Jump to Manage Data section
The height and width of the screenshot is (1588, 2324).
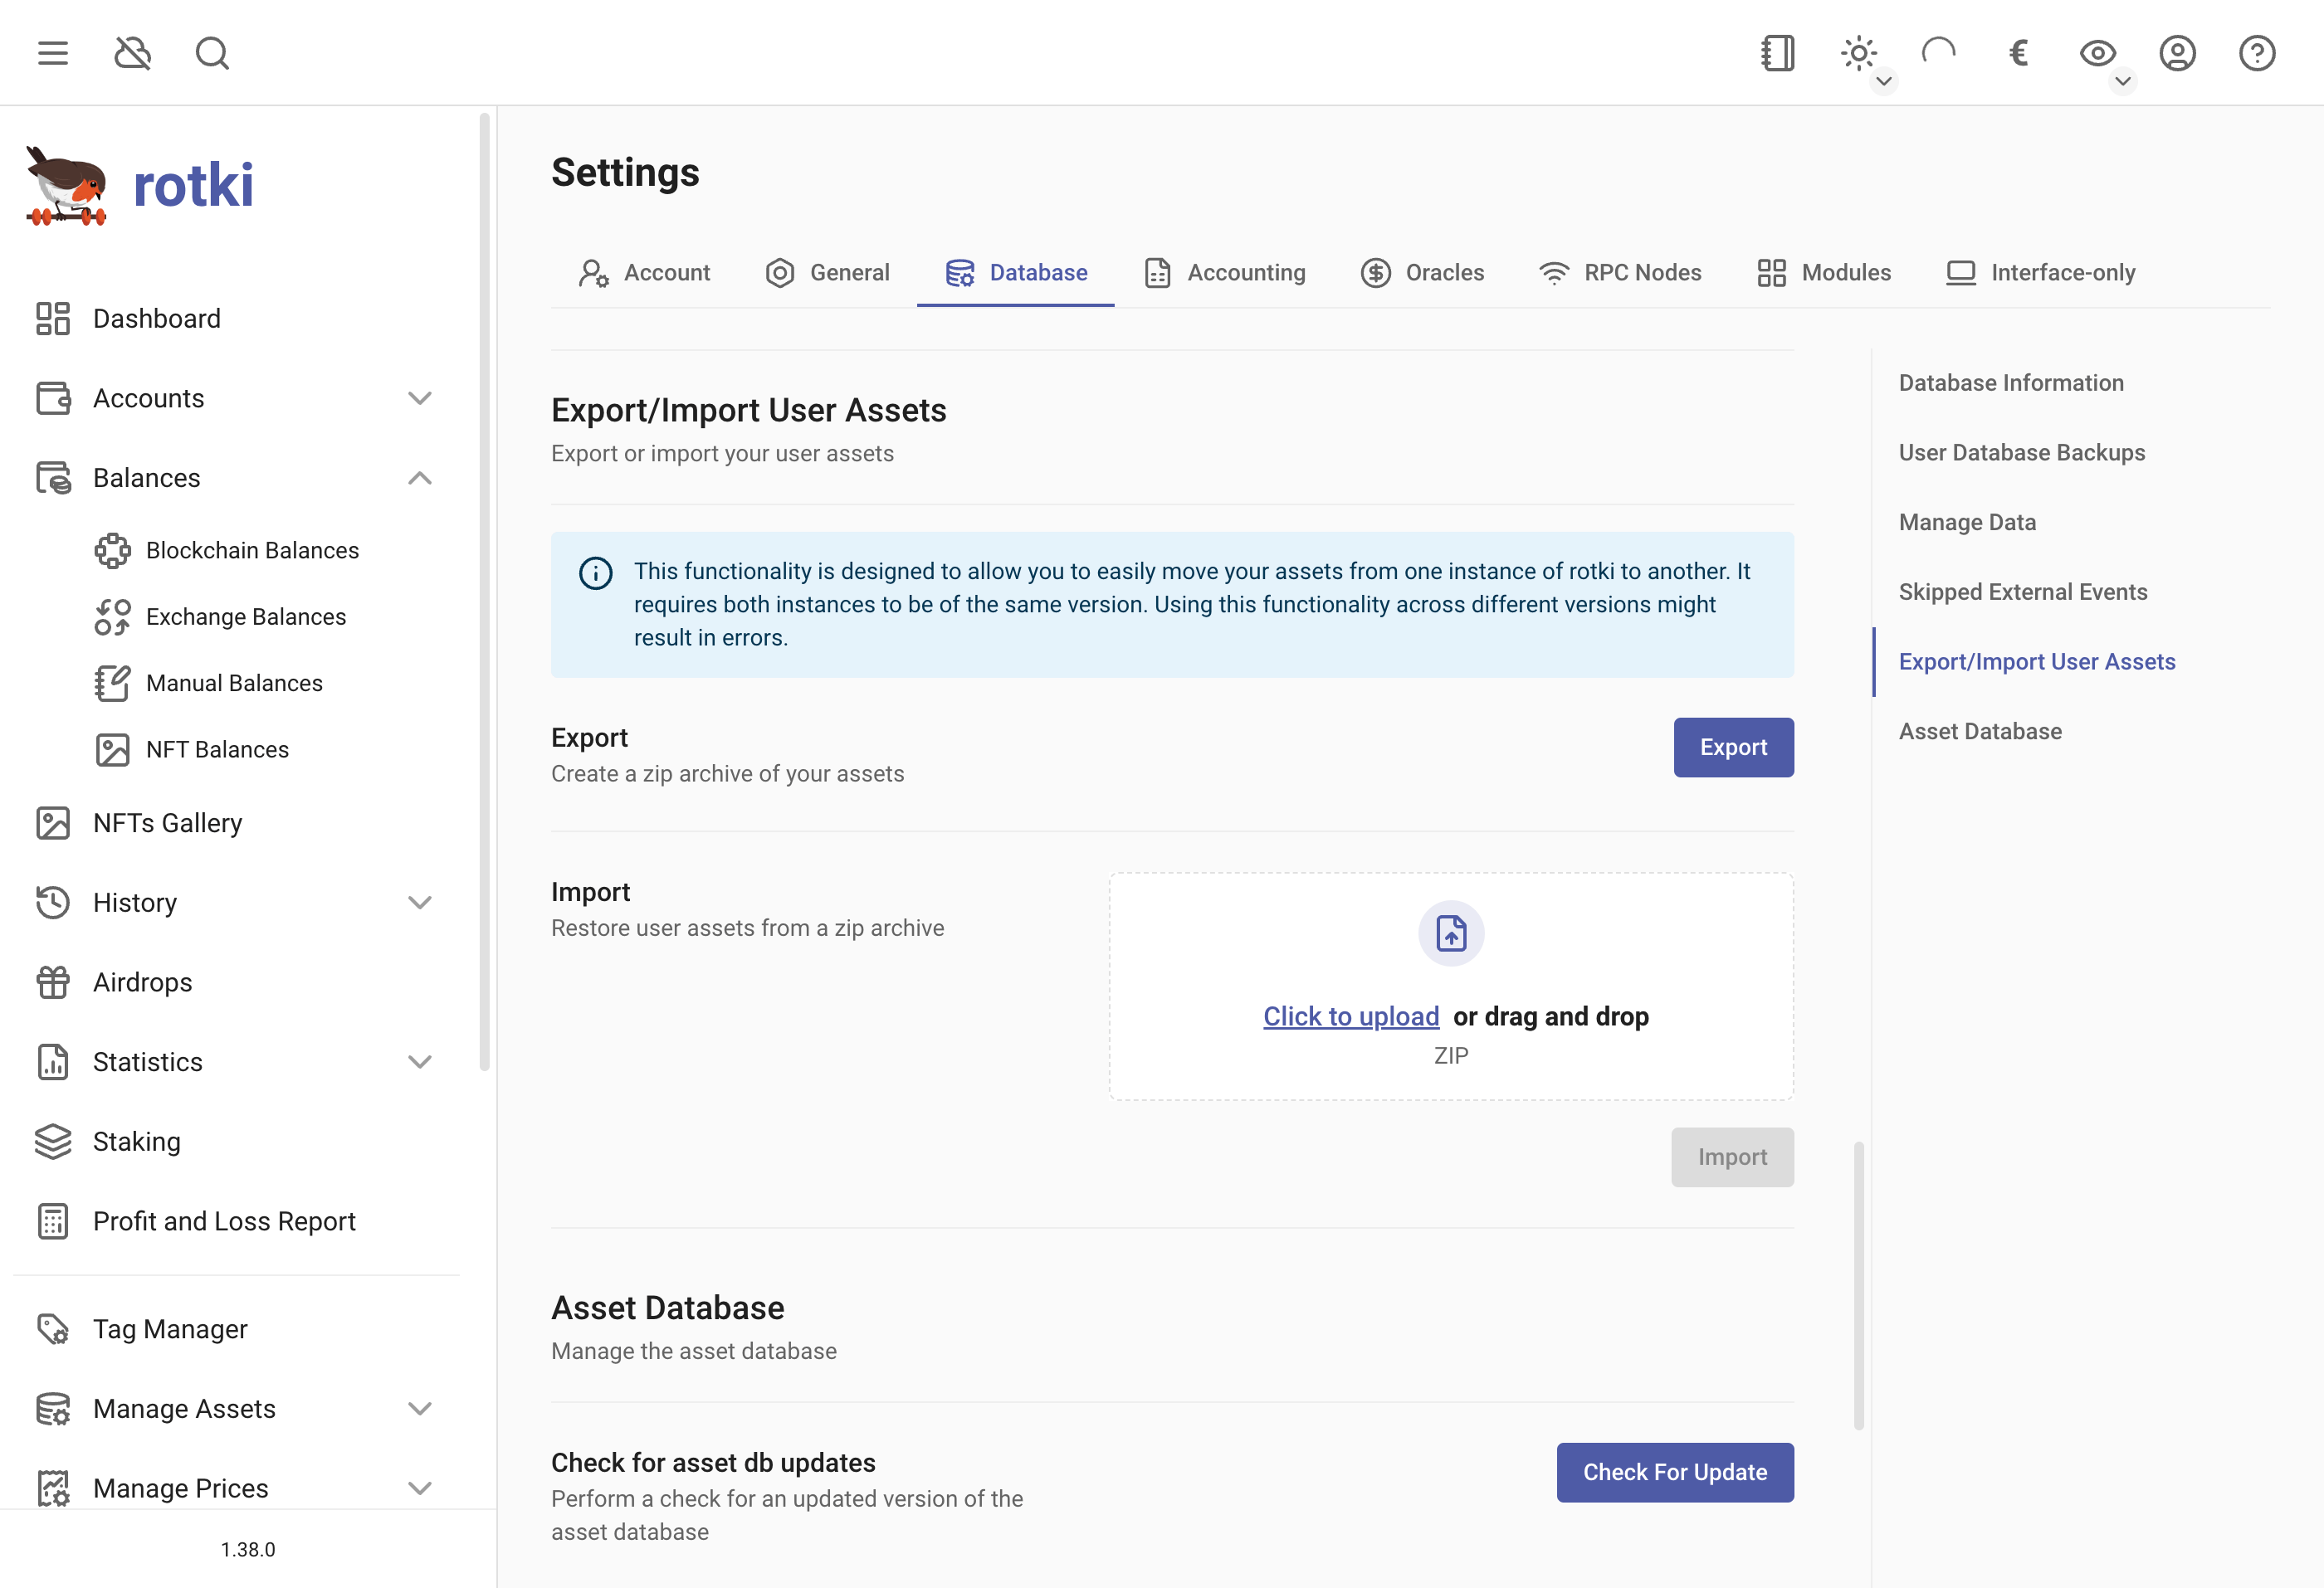(x=1967, y=523)
